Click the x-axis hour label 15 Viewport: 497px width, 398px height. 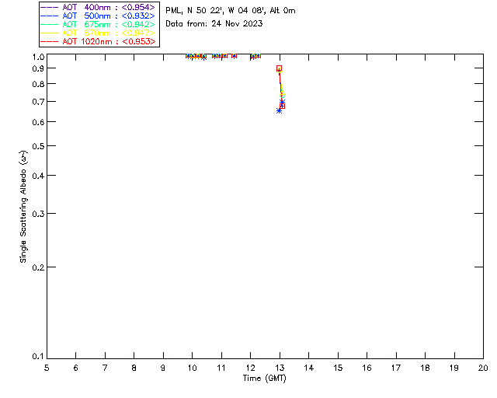338,368
